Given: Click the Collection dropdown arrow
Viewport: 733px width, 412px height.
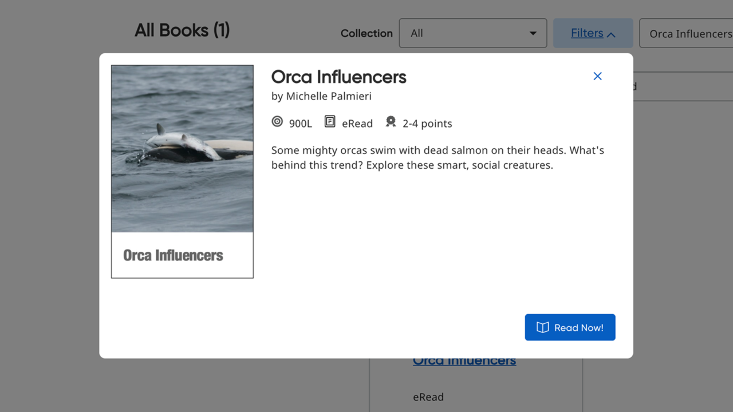Looking at the screenshot, I should (533, 33).
